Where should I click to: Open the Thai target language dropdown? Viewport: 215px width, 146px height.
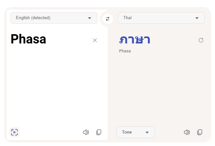tap(161, 18)
